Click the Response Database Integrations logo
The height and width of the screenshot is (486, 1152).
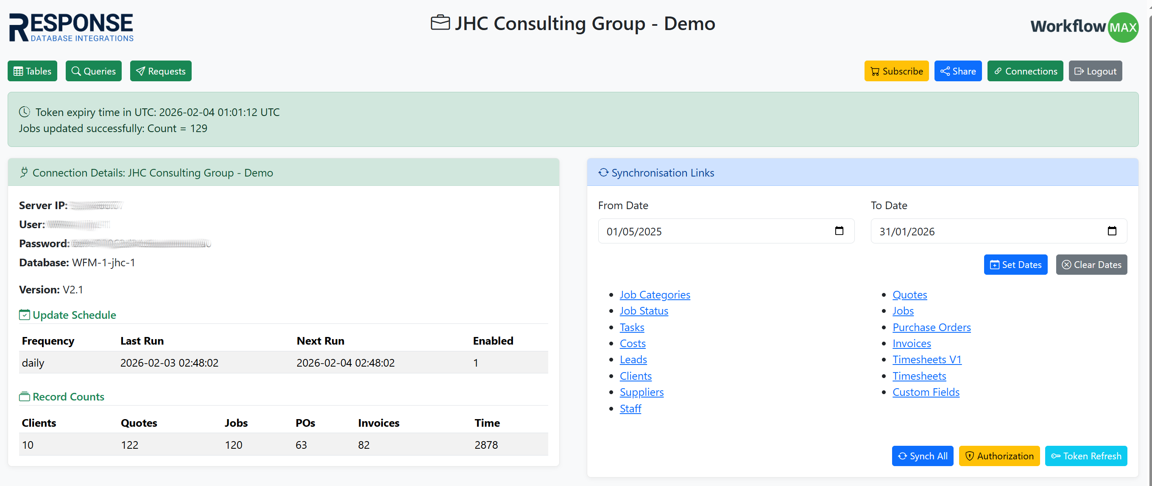[x=72, y=27]
